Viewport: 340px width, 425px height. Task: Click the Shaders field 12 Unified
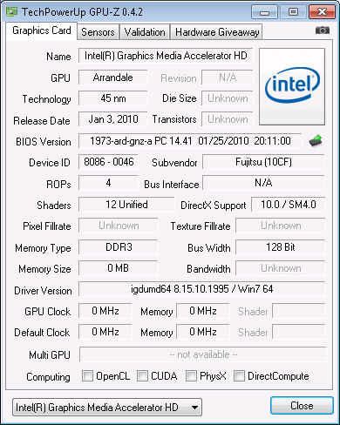tap(126, 205)
